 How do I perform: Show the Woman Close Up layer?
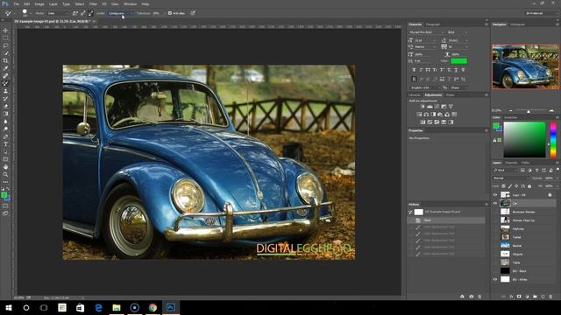point(495,220)
